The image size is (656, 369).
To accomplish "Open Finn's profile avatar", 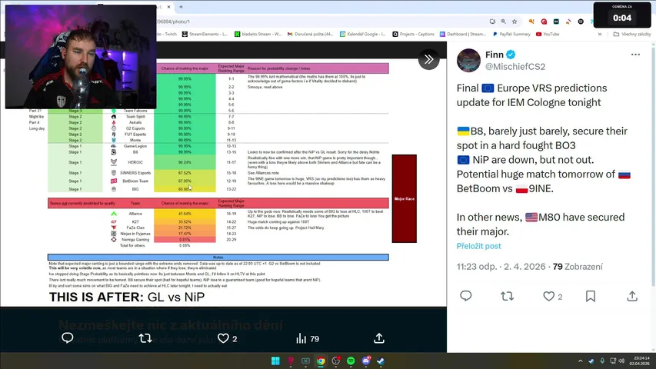I will 468,60.
